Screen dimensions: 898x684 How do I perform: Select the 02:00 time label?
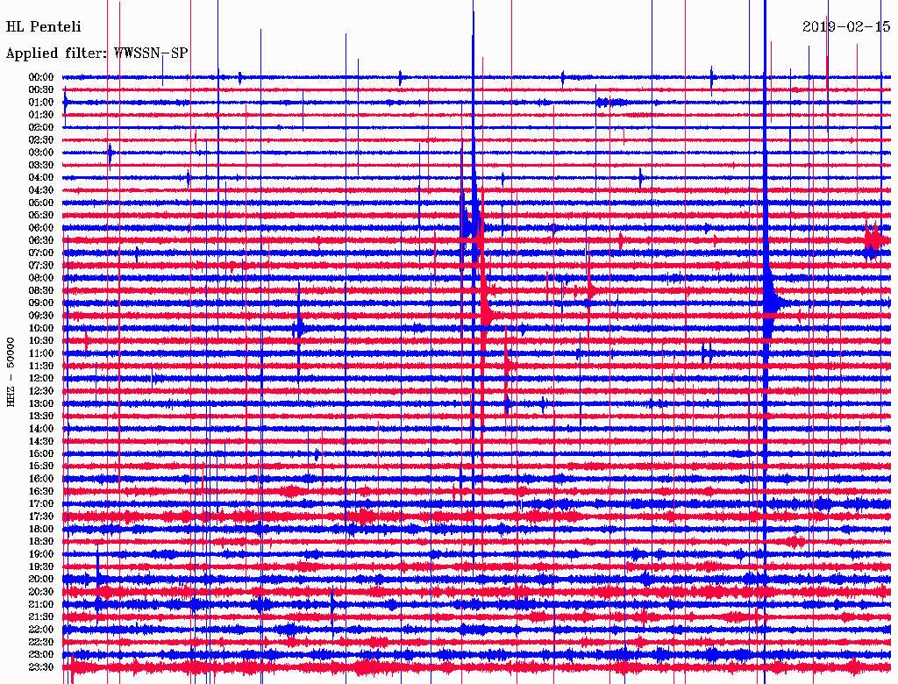point(41,127)
